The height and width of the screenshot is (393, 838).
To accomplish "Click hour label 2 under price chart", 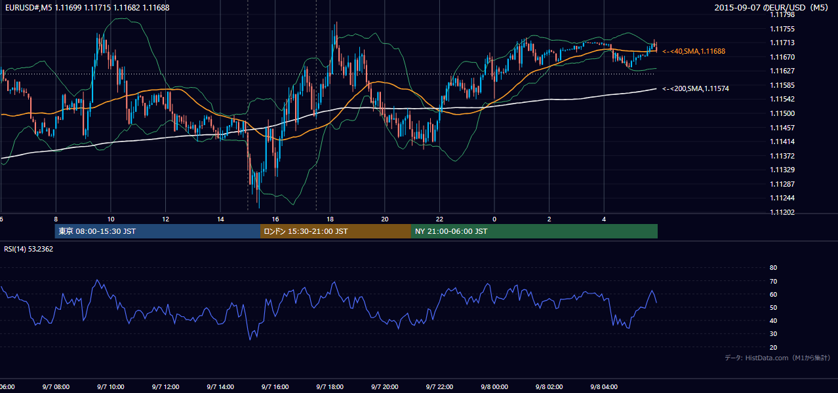I will pyautogui.click(x=549, y=219).
